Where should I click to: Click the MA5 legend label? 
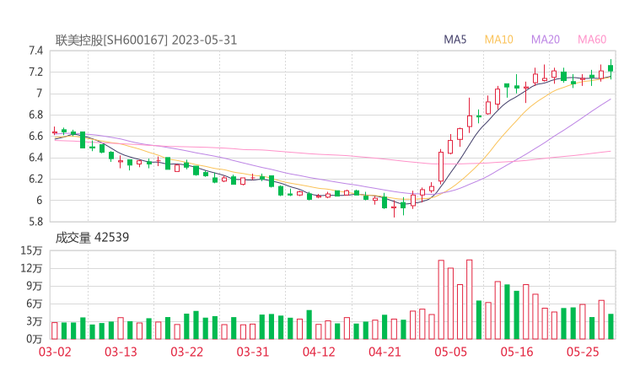[455, 40]
